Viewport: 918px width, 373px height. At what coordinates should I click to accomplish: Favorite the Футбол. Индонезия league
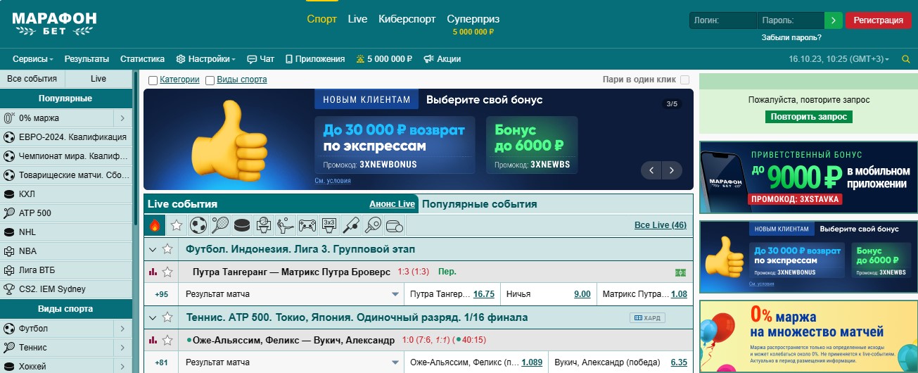coord(167,248)
